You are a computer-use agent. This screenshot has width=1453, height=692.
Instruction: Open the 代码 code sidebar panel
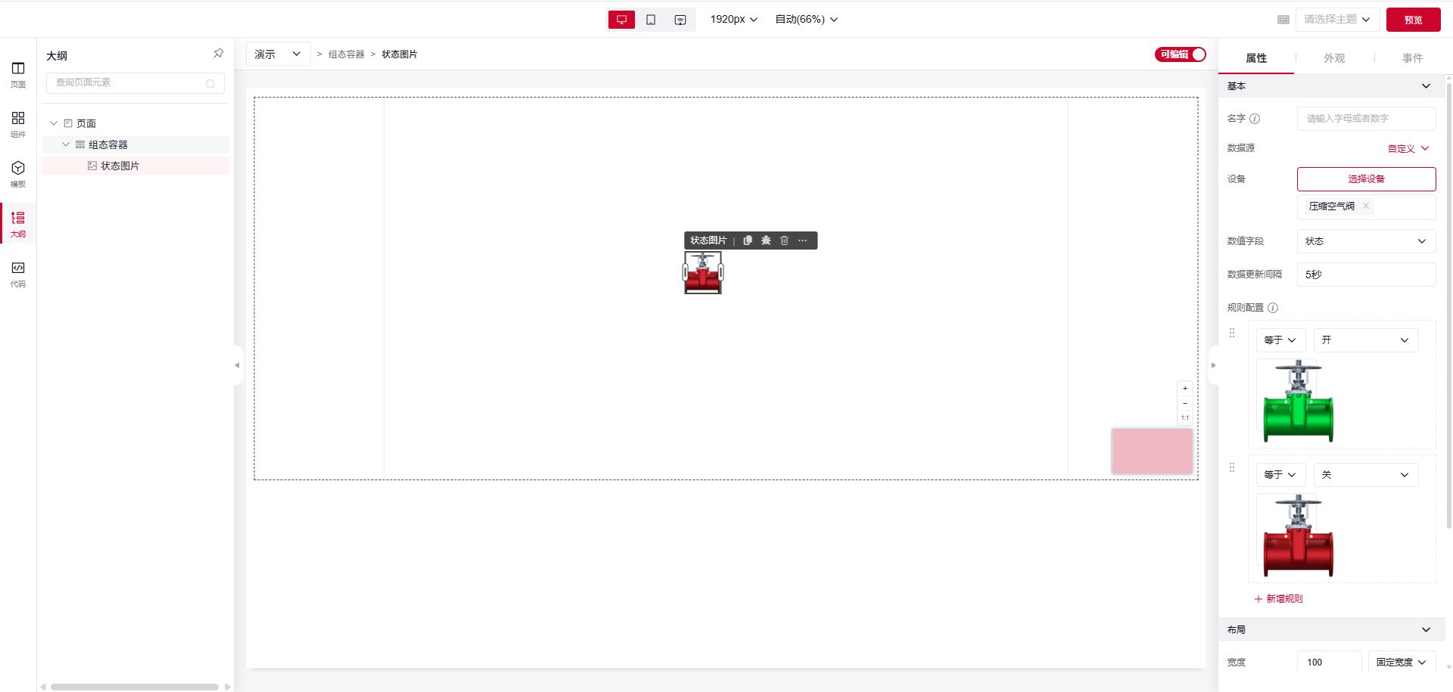point(18,273)
